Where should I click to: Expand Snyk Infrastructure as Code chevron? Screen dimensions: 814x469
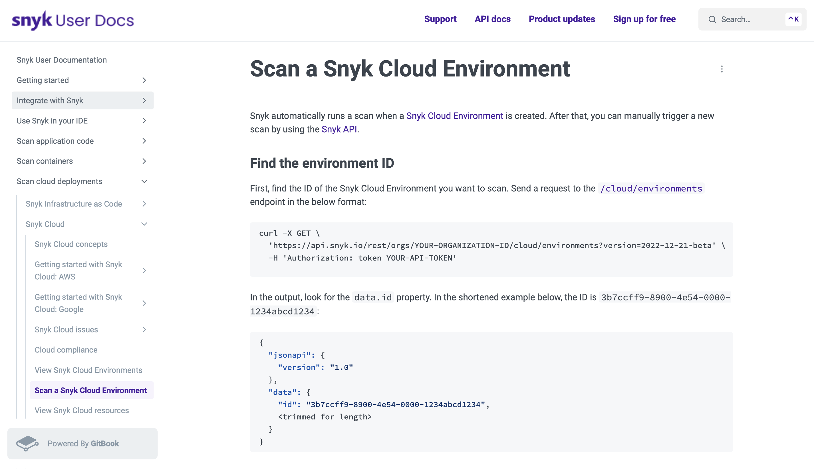pyautogui.click(x=144, y=204)
